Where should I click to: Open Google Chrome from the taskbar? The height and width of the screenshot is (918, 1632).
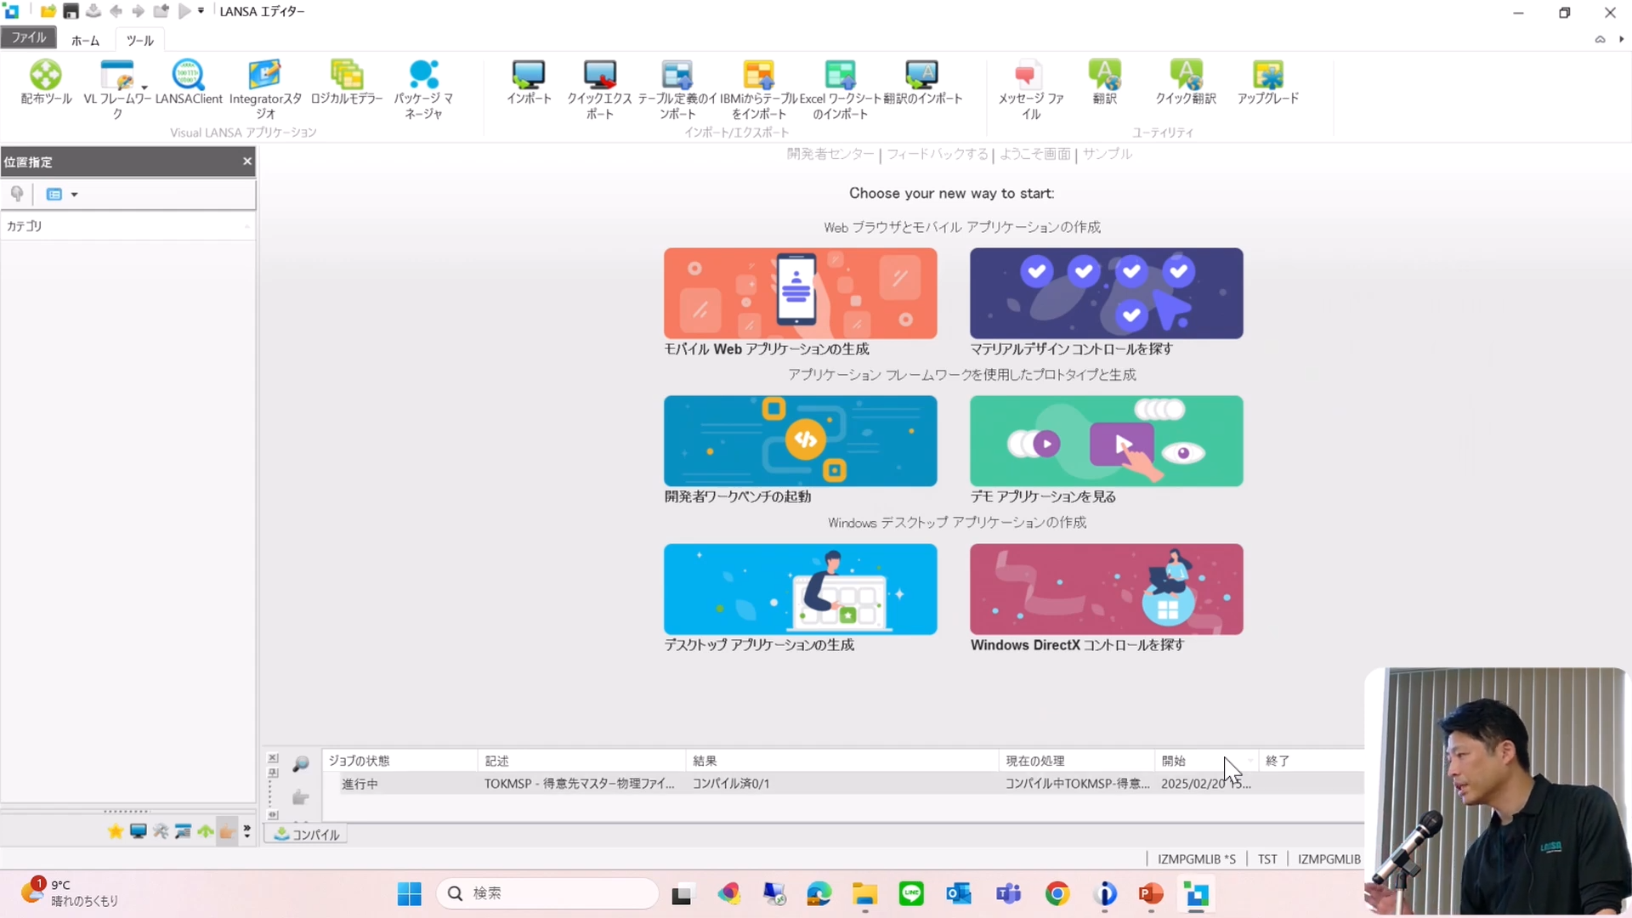point(1057,893)
